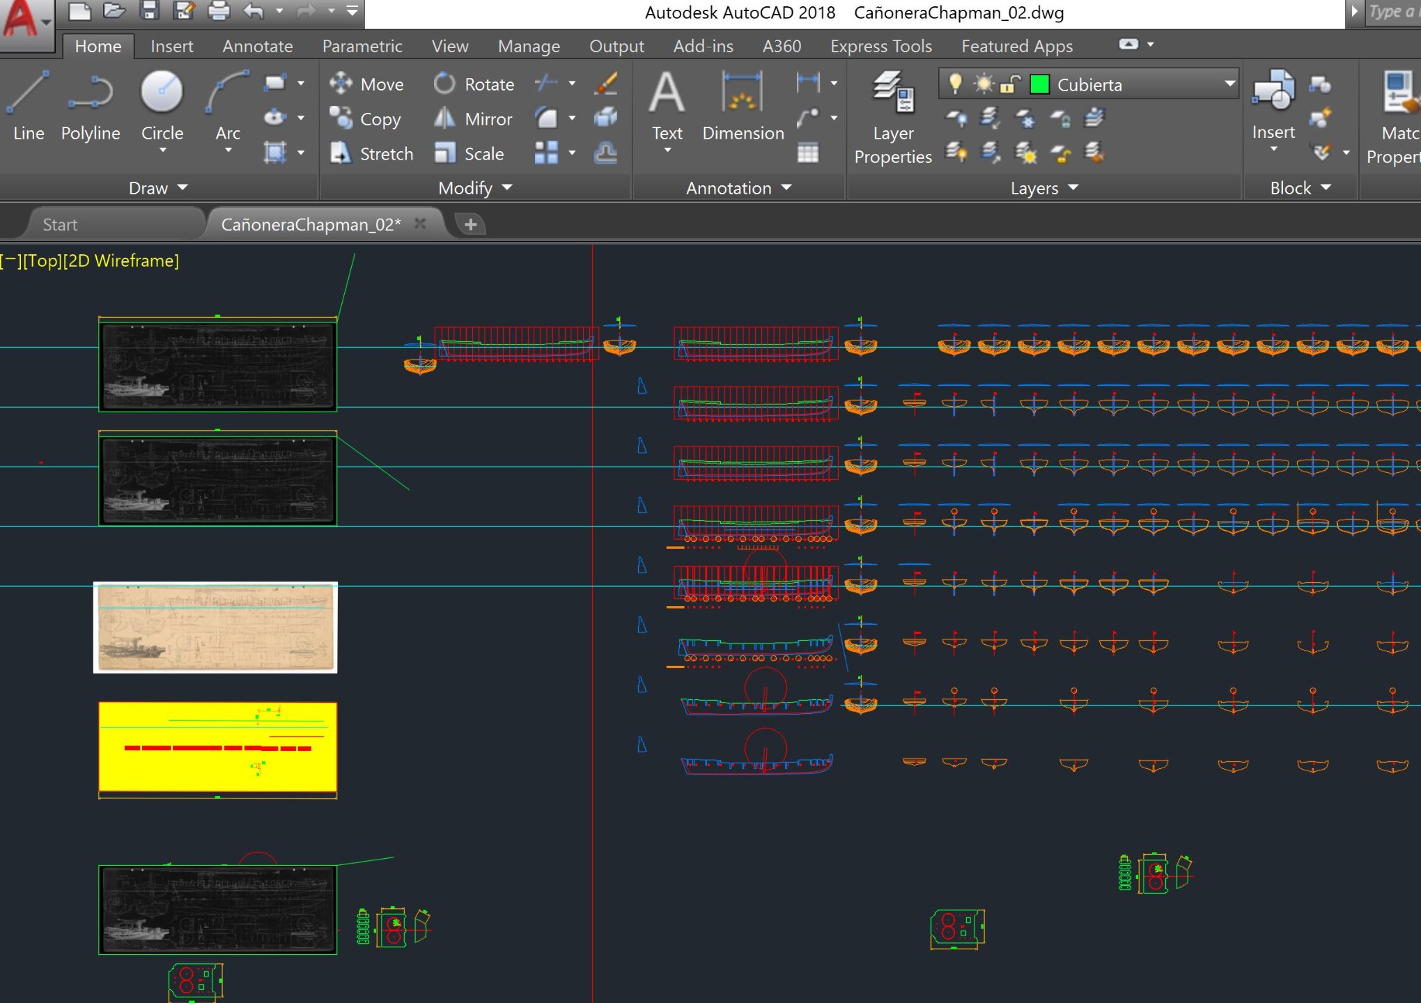1421x1003 pixels.
Task: Switch to the Manage ribbon tab
Action: pyautogui.click(x=529, y=46)
